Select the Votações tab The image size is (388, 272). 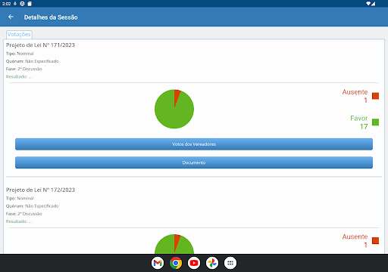pyautogui.click(x=19, y=34)
